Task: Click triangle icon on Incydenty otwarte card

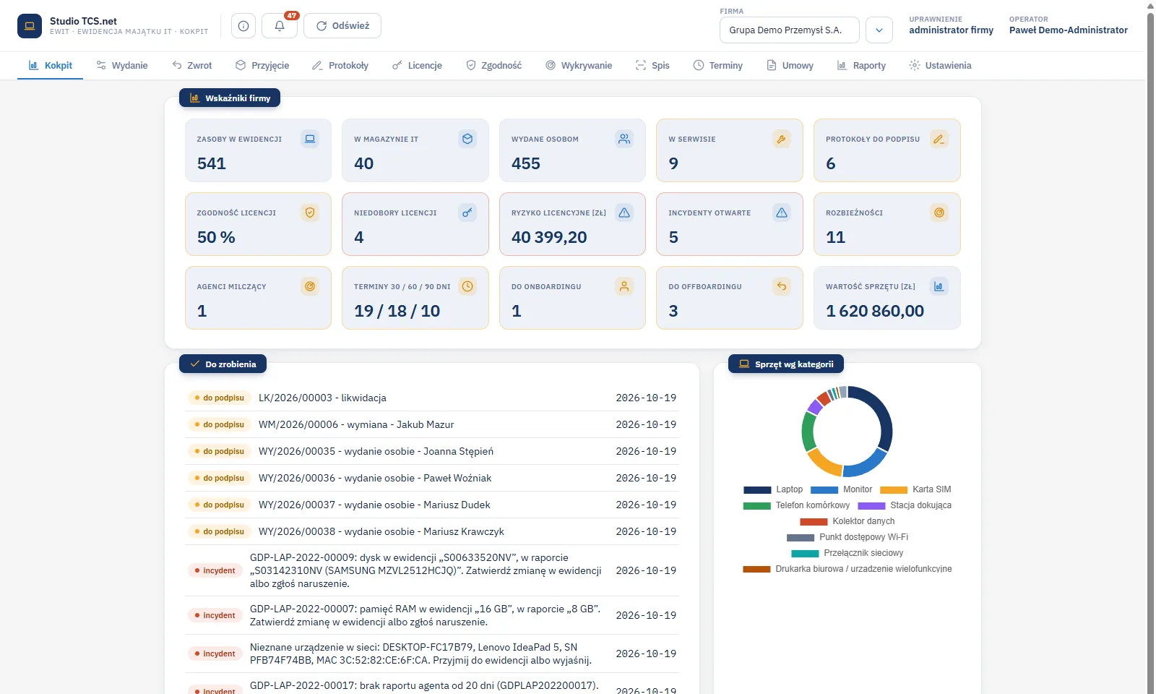Action: [782, 213]
